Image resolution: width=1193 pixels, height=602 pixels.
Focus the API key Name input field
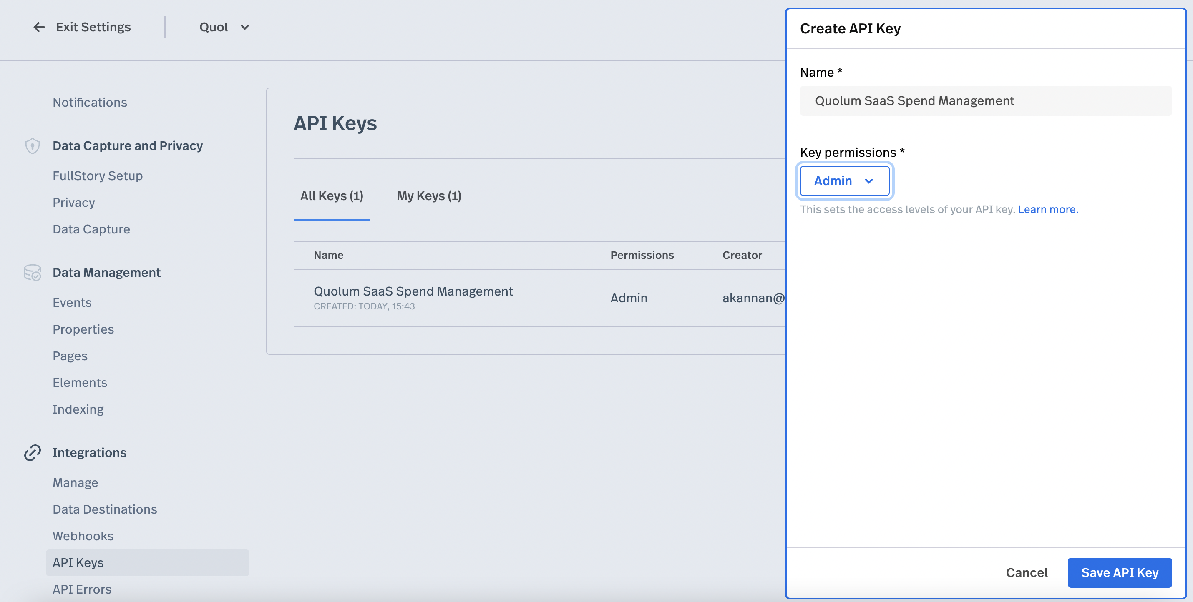986,101
